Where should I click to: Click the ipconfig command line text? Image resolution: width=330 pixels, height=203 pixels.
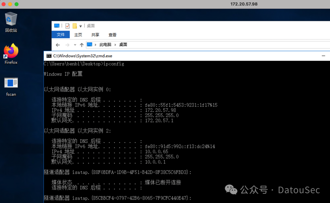point(84,64)
